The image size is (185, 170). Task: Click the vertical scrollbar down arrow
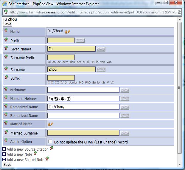click(x=180, y=164)
